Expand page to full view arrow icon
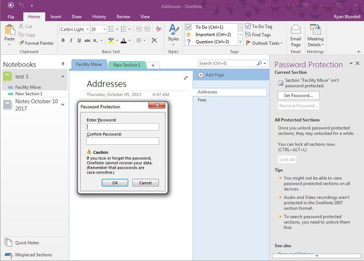Screen dimensions: 364x261 186,78
